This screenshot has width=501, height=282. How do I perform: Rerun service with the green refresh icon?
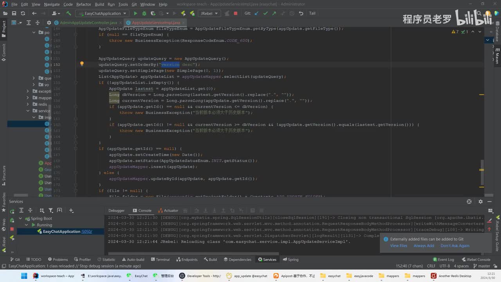point(12,211)
